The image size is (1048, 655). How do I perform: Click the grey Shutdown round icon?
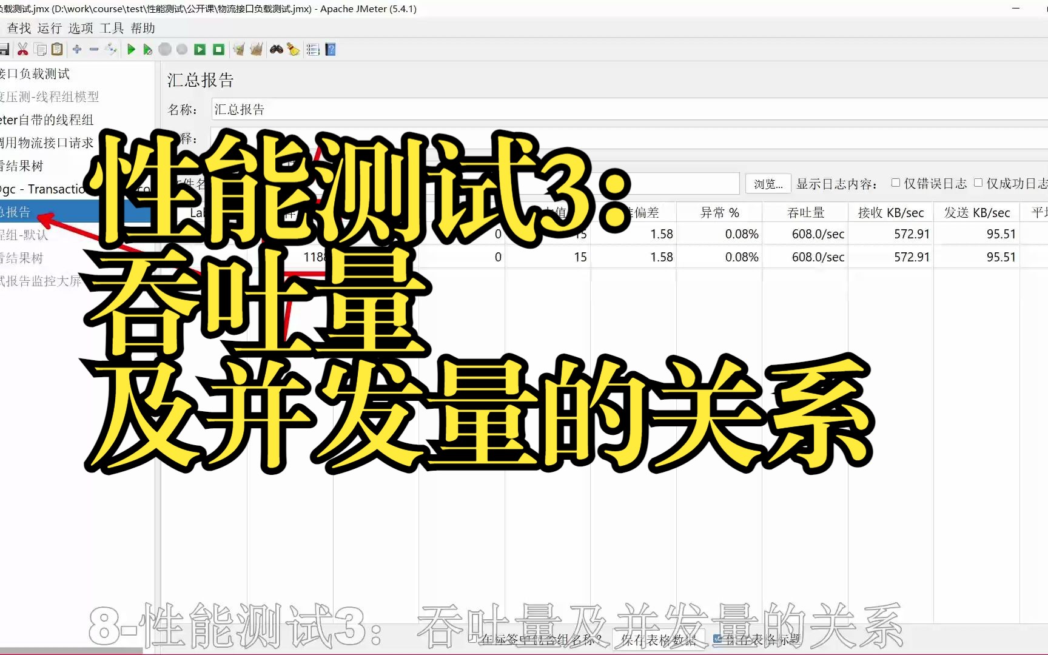[x=182, y=50]
